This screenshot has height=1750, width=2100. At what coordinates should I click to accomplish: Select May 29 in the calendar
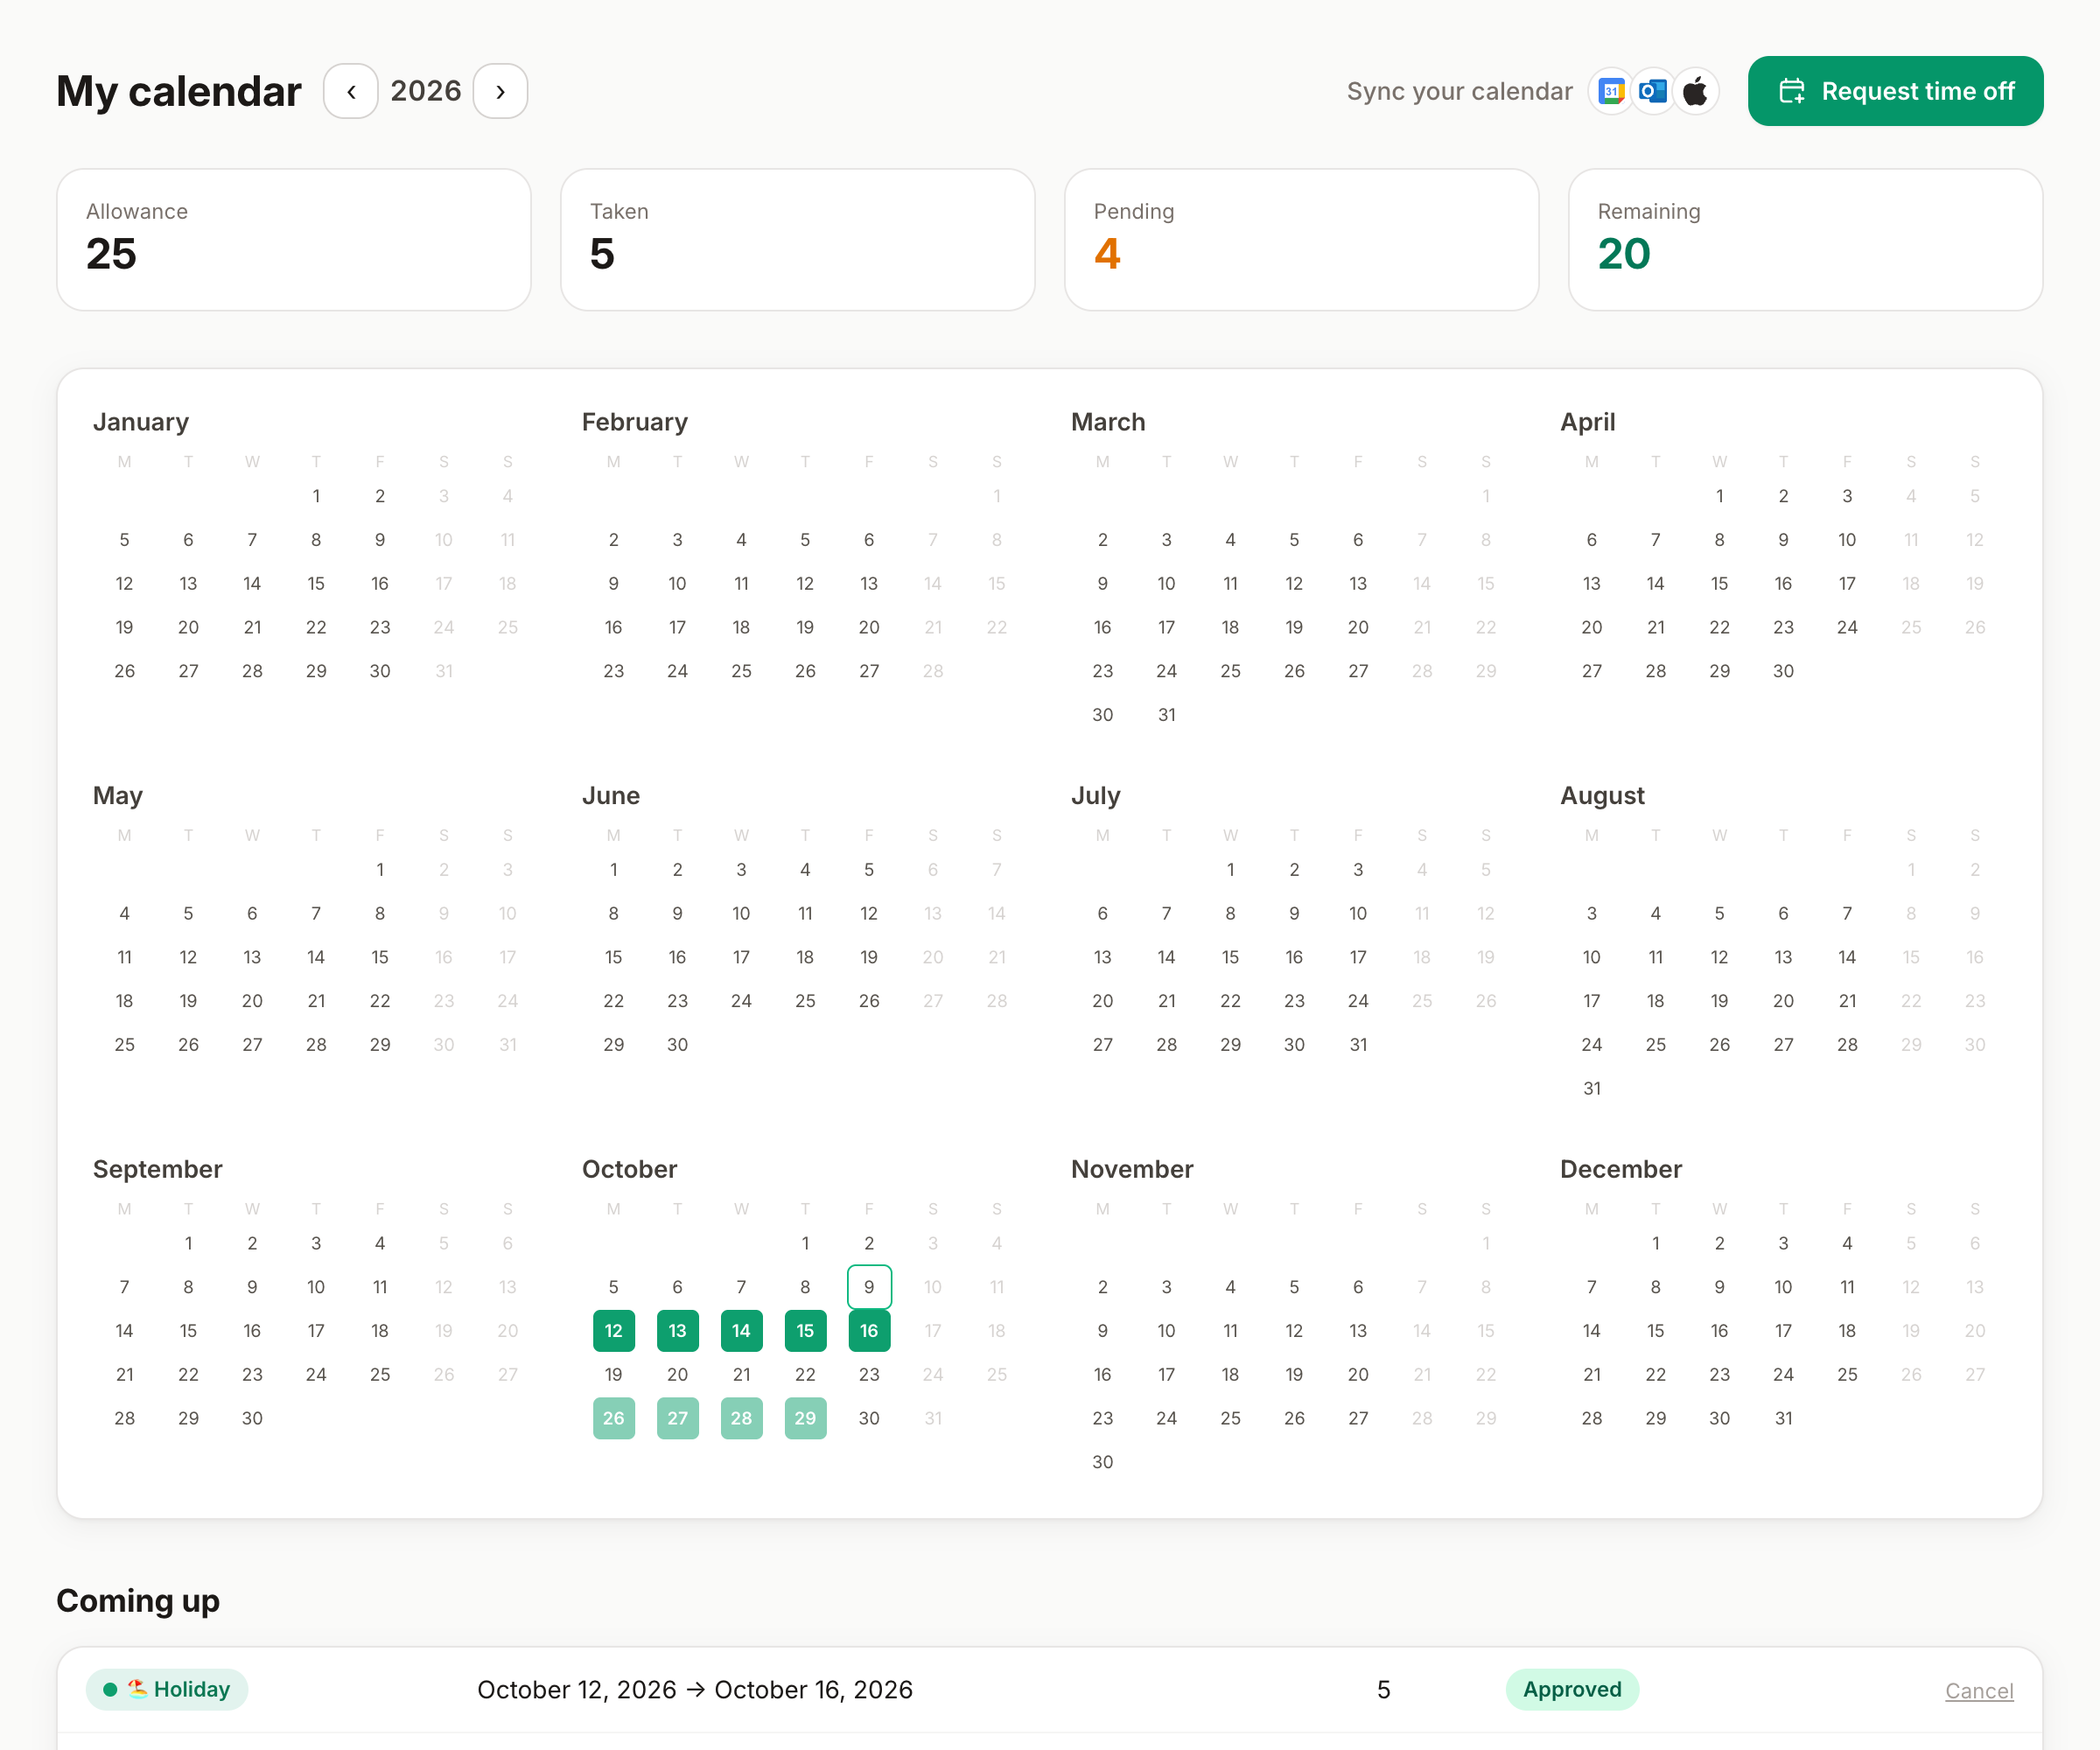(380, 1045)
